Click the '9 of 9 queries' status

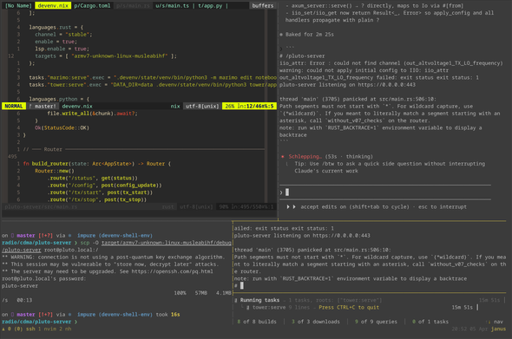click(376, 322)
